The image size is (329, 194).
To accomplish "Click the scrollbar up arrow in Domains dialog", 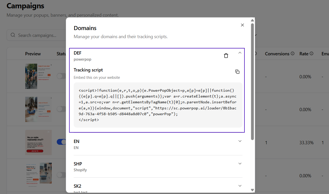I will pyautogui.click(x=252, y=20).
